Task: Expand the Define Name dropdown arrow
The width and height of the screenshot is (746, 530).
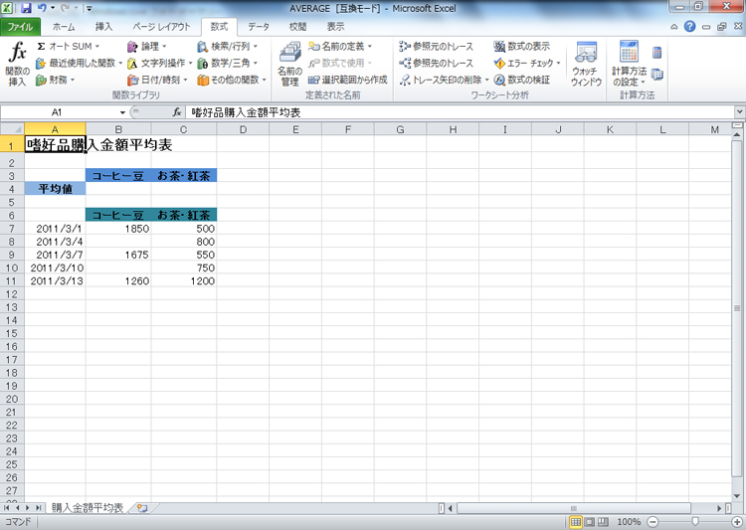Action: tap(369, 46)
